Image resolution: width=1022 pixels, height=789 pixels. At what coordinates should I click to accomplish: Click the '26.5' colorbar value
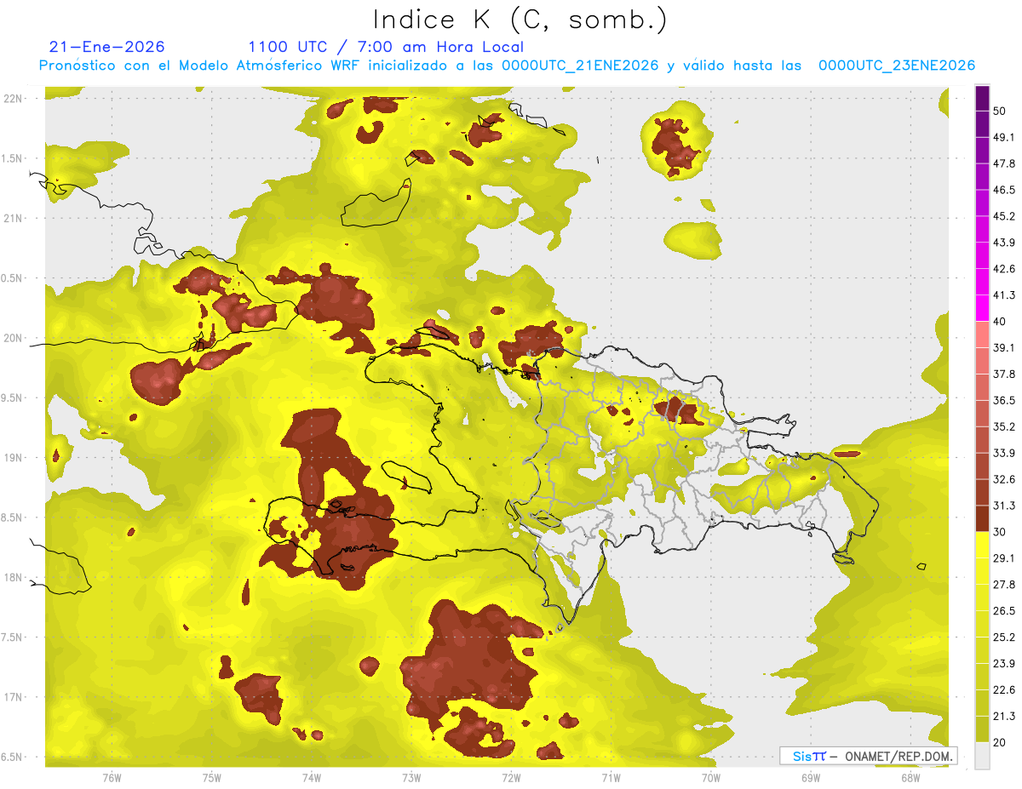[1004, 611]
